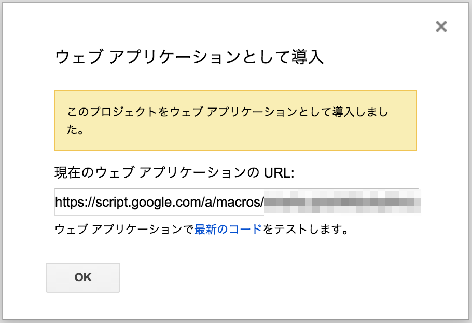This screenshot has height=323, width=472.
Task: Focus the web application URL field
Action: [x=238, y=202]
